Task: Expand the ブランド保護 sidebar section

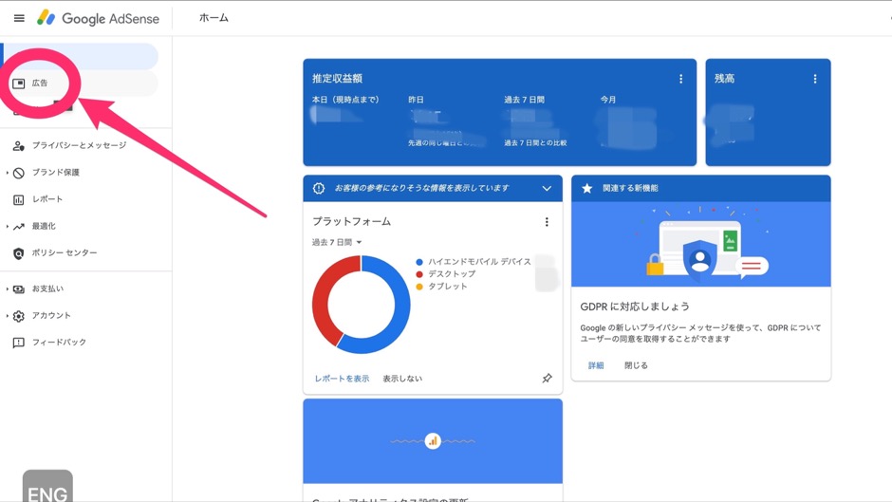Action: point(8,173)
